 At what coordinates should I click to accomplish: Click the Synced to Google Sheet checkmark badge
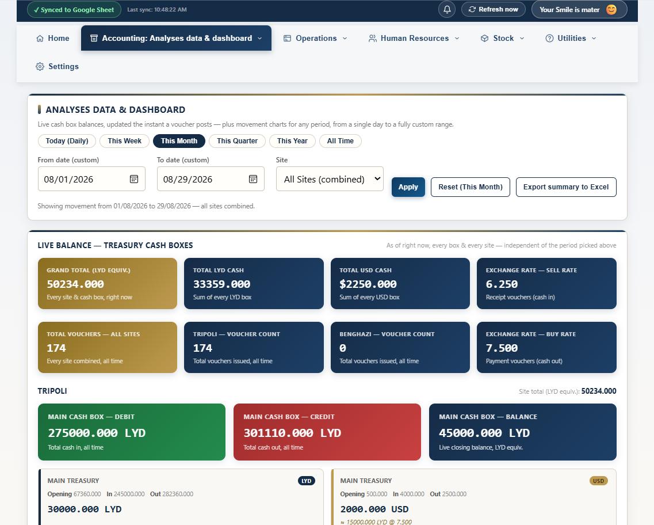pos(74,10)
